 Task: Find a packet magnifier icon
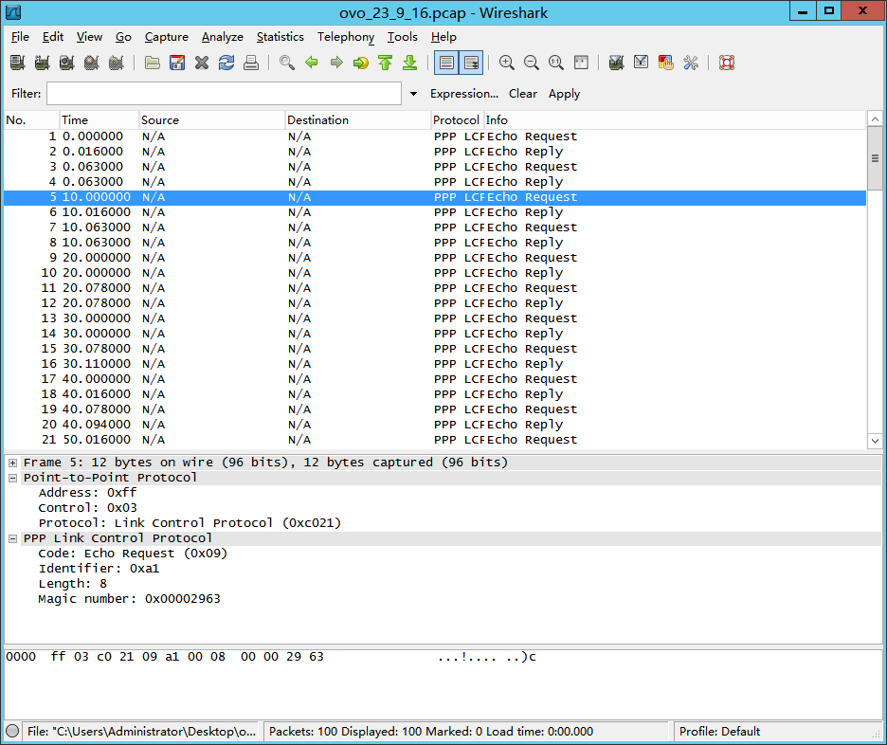coord(287,63)
